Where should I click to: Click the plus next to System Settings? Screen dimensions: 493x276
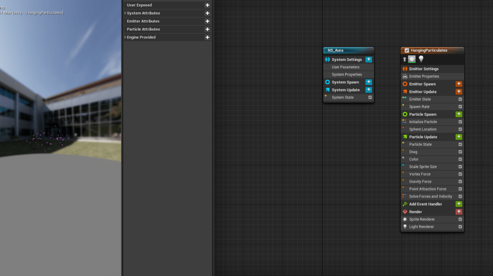point(368,60)
